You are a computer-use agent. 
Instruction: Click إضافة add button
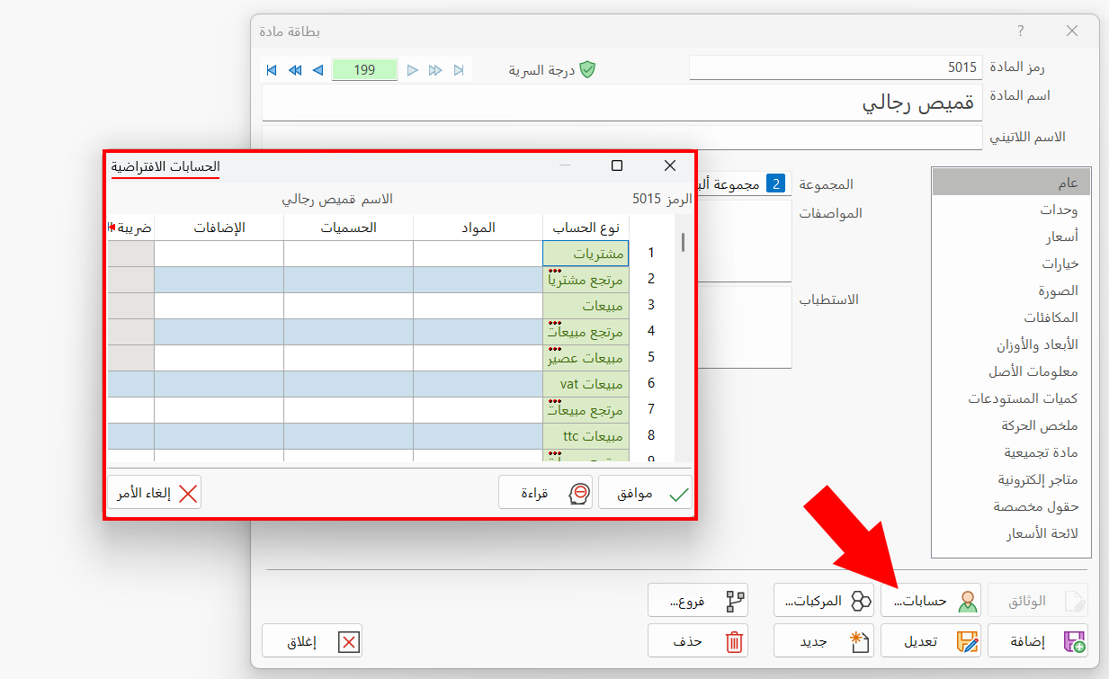point(1038,641)
